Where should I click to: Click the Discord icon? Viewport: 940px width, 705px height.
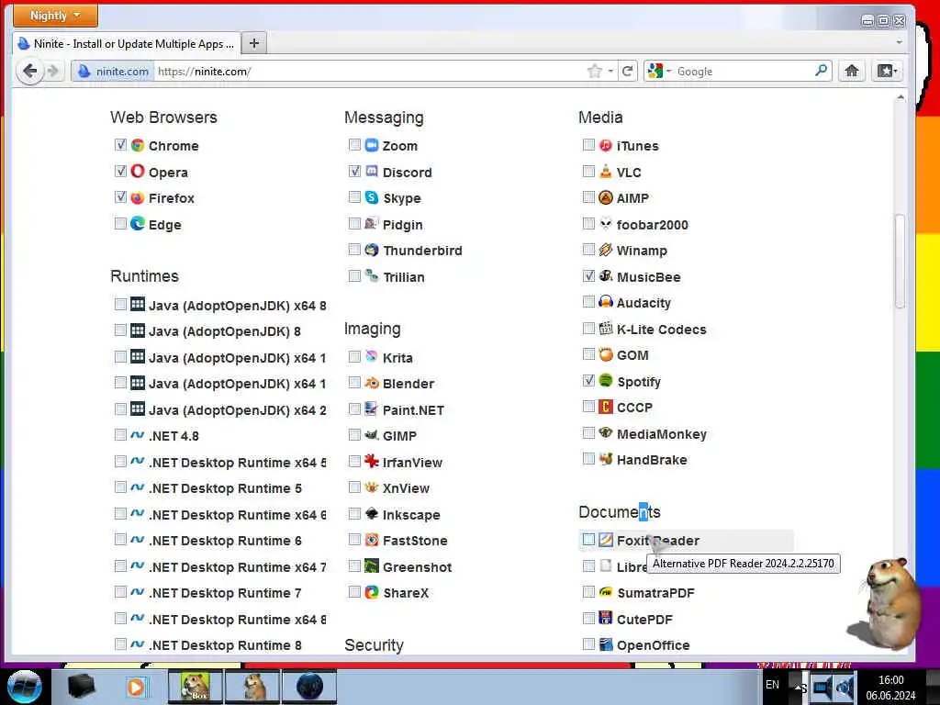tap(372, 172)
